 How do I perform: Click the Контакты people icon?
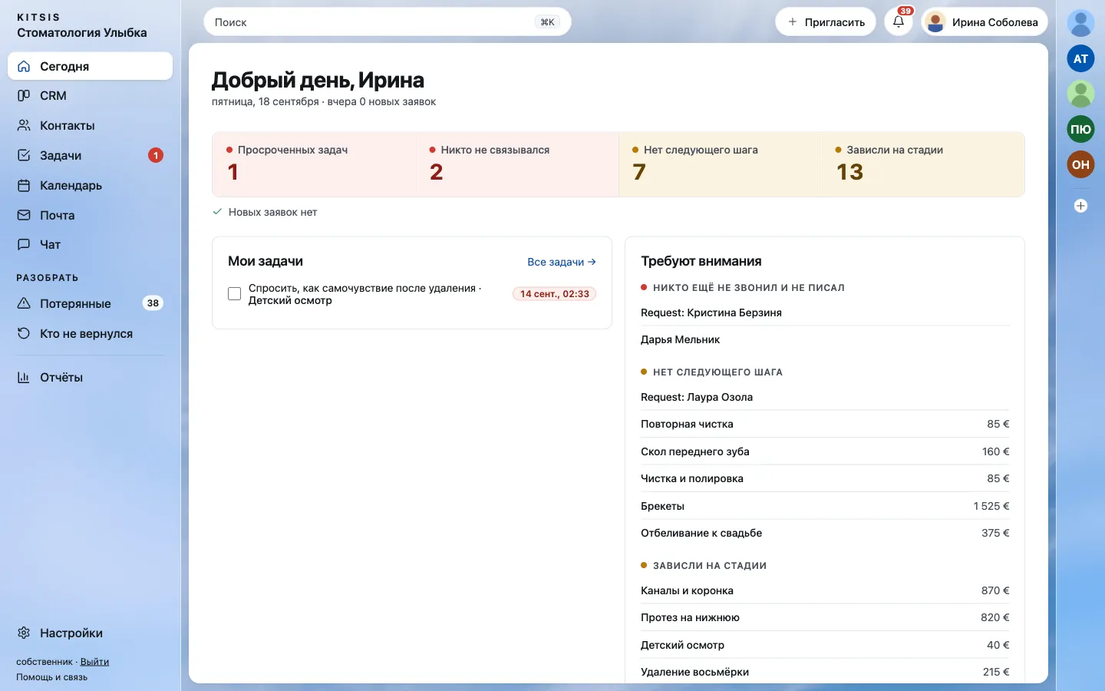tap(24, 125)
